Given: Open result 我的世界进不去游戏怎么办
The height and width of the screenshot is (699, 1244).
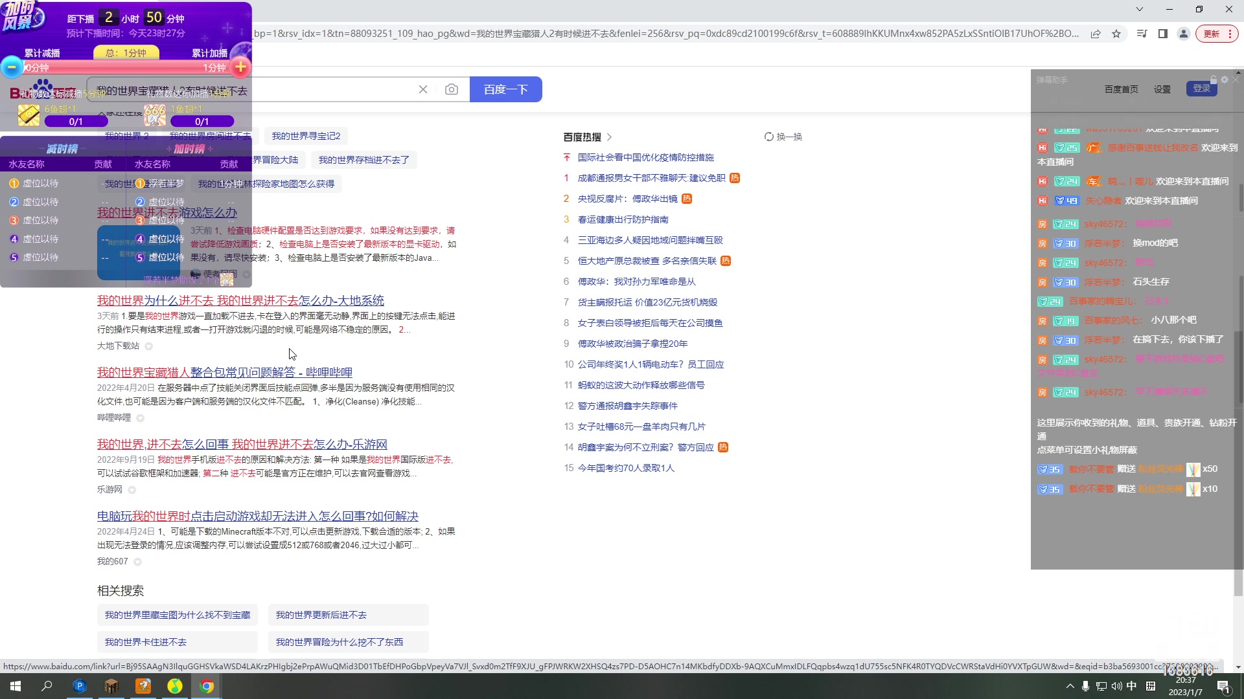Looking at the screenshot, I should pos(167,212).
